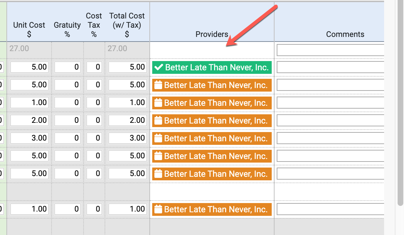Click the Unit Cost field in the bottom 1.00 row
The width and height of the screenshot is (404, 235).
(x=30, y=209)
